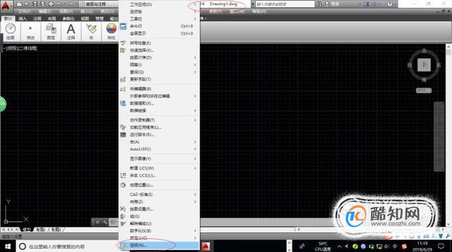Image resolution: width=452 pixels, height=252 pixels.
Task: Open the 块 (Block) ribbon panel
Action: click(x=91, y=31)
